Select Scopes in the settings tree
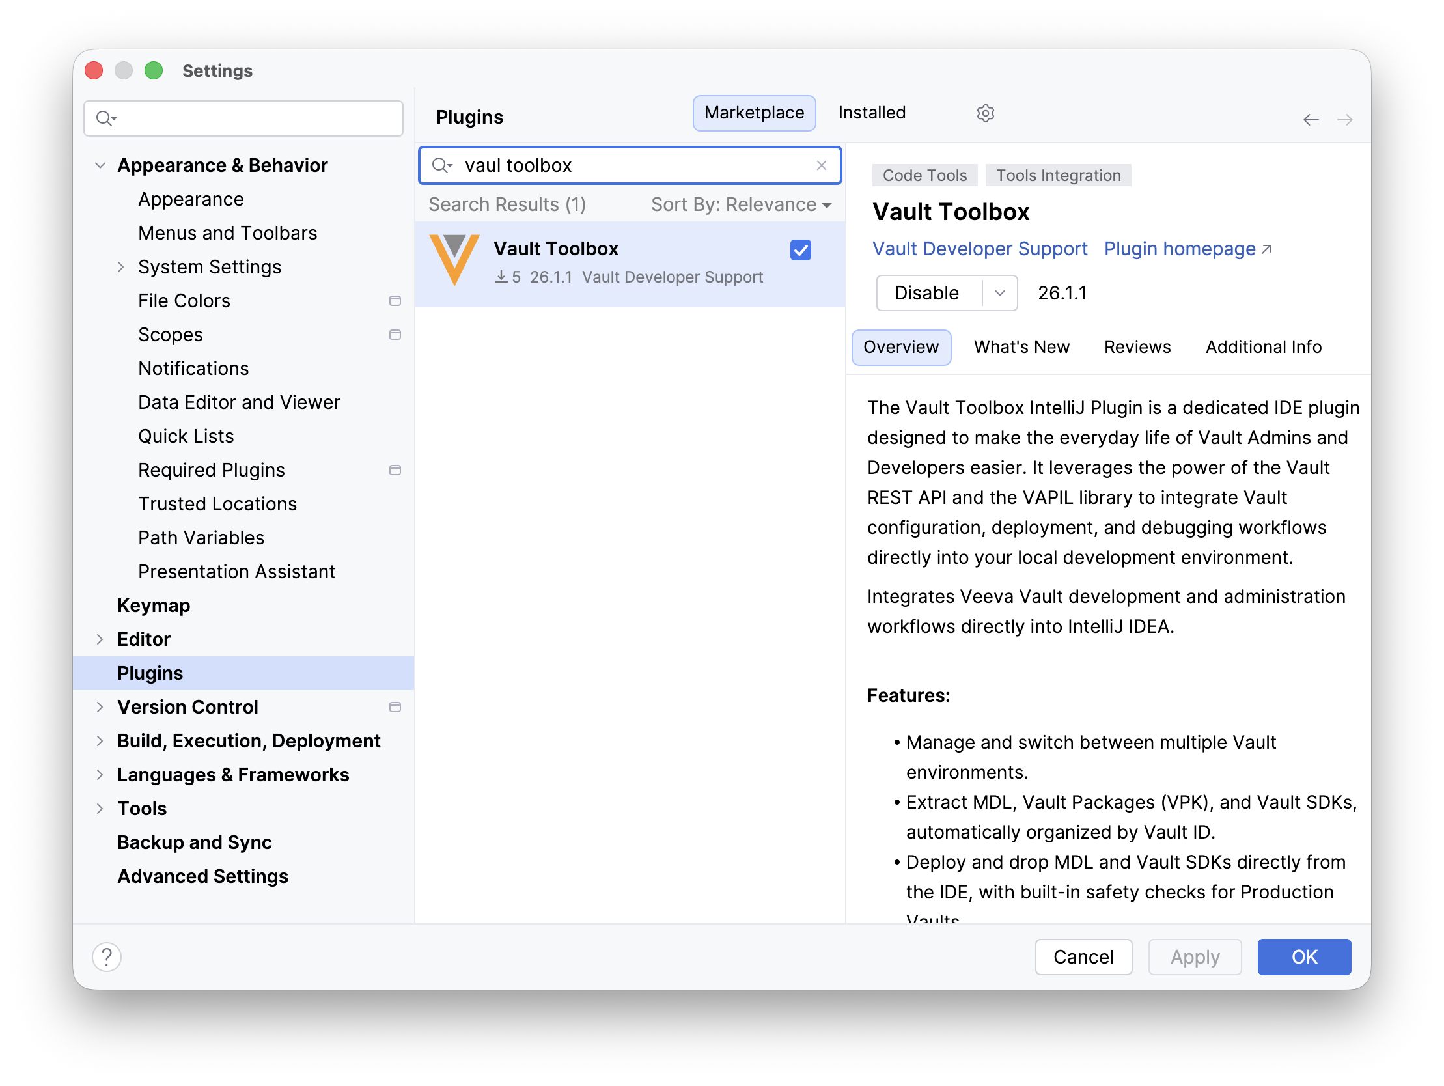Screen dimensions: 1444x1086 [x=171, y=335]
